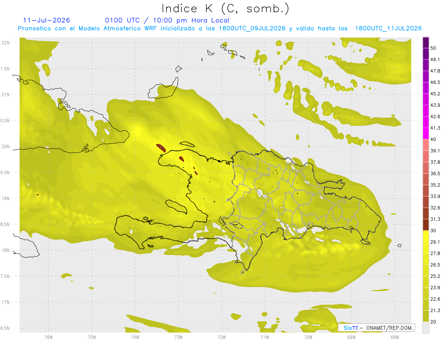Click '0100 UTC / 10:00 pm Hora Local'
443x342 pixels.
tap(167, 21)
